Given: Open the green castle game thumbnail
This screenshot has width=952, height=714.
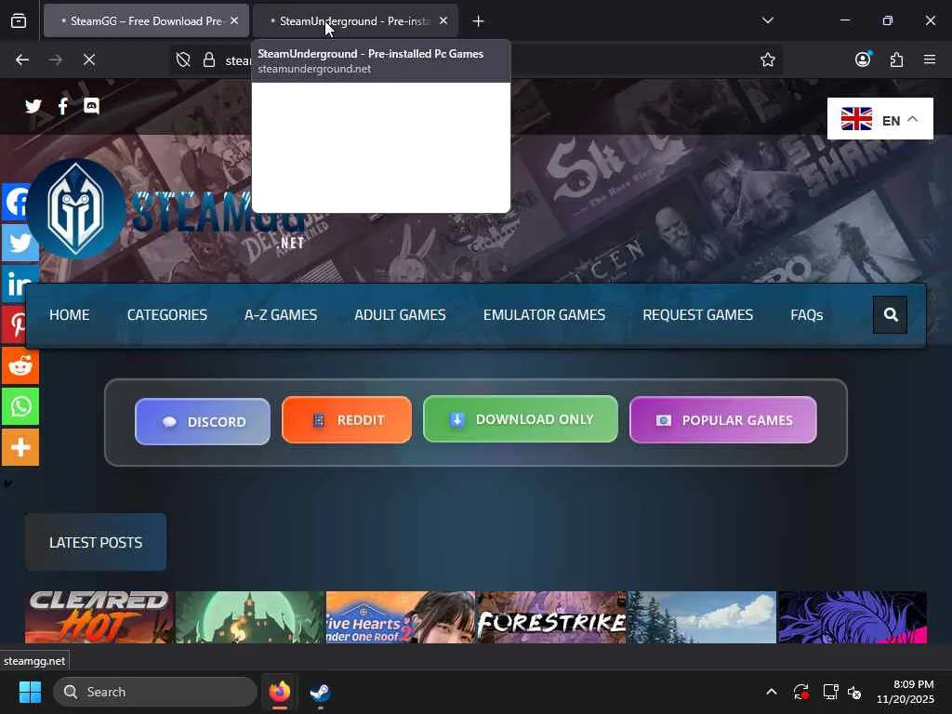Looking at the screenshot, I should 249,617.
